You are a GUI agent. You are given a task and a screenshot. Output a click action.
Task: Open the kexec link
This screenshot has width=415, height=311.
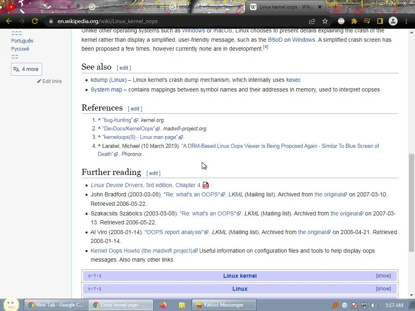click(293, 80)
